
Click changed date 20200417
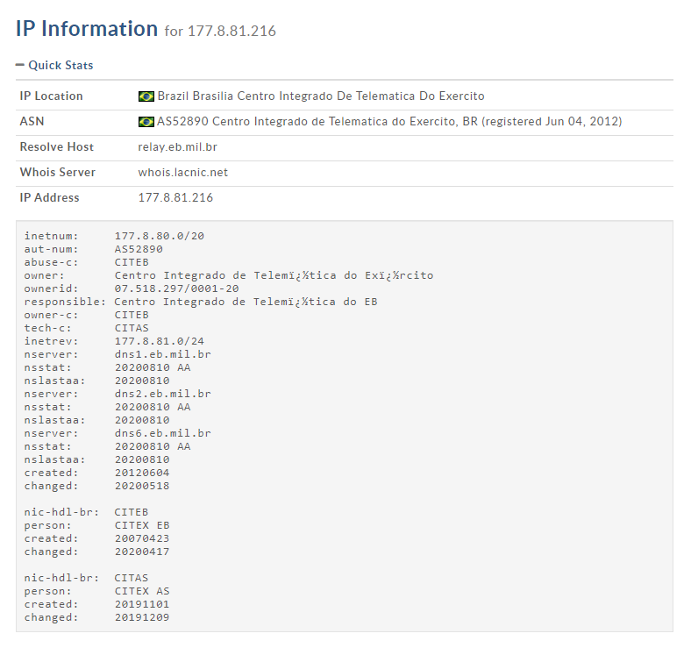(x=142, y=552)
